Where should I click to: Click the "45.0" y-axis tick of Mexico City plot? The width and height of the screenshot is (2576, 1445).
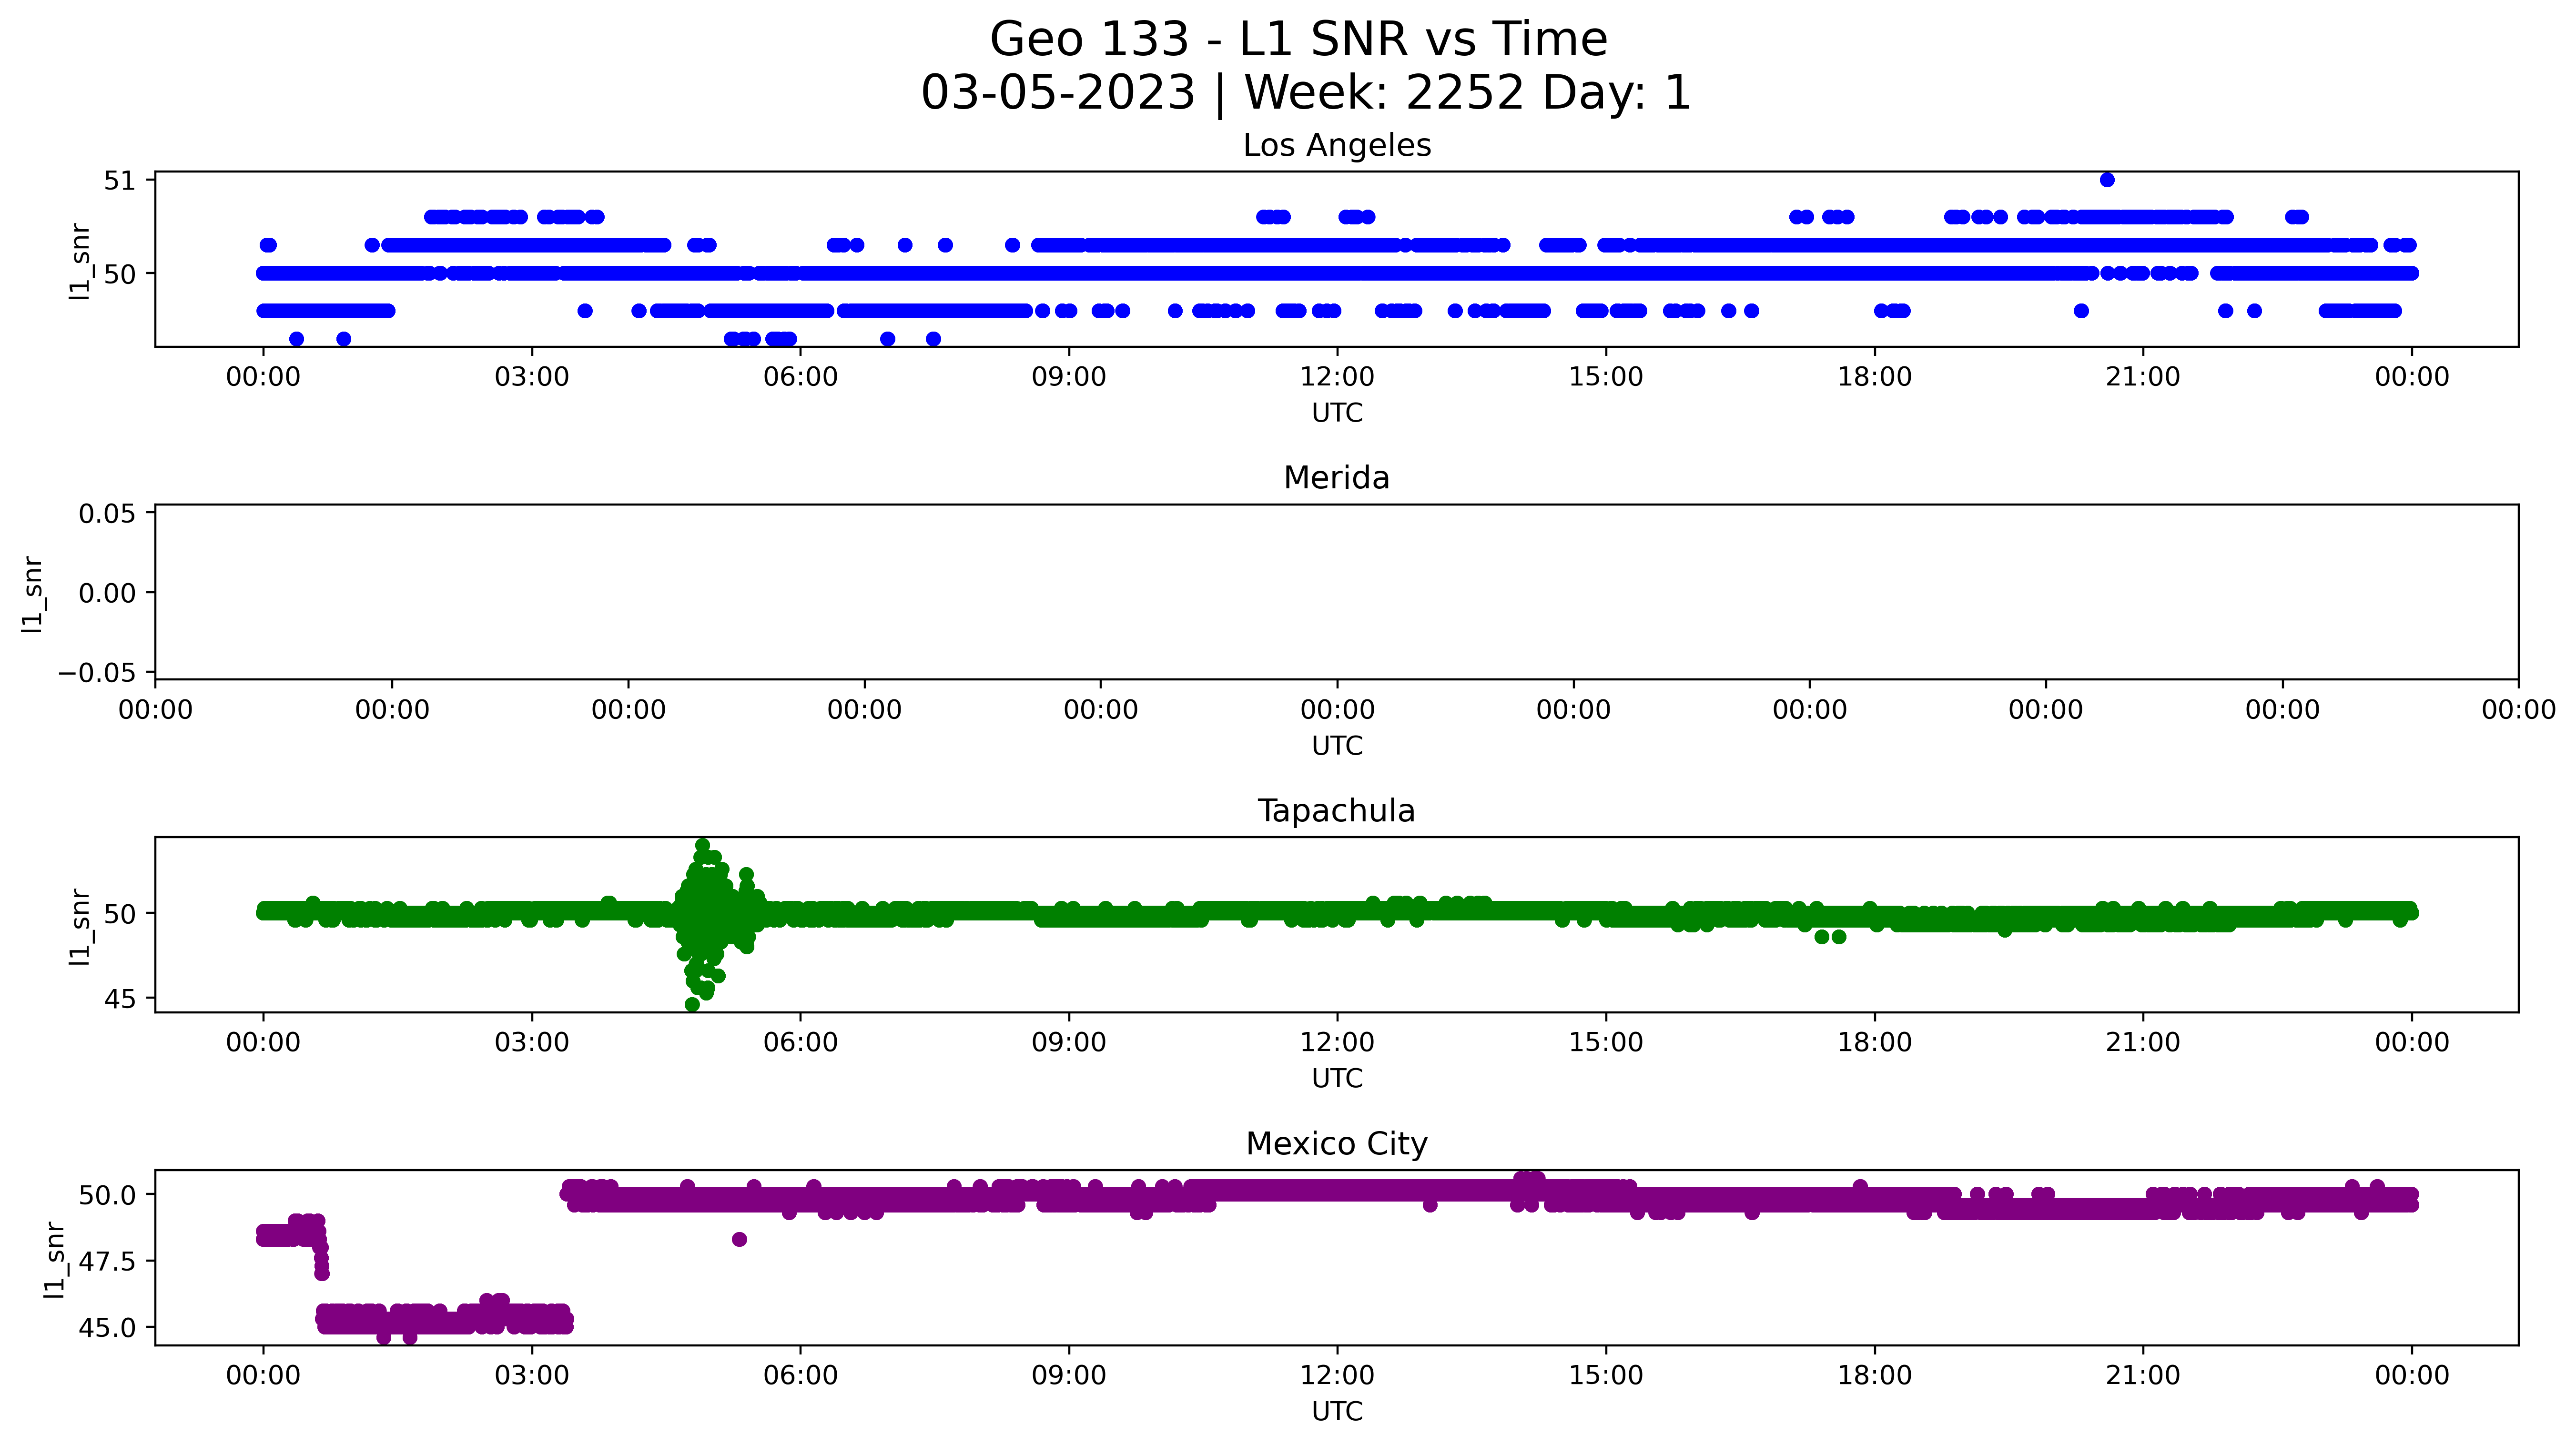107,1328
